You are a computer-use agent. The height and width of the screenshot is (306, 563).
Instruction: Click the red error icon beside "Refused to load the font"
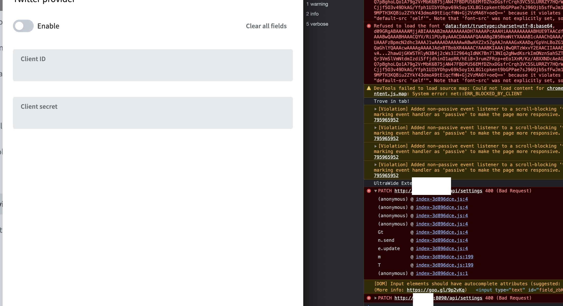click(369, 26)
